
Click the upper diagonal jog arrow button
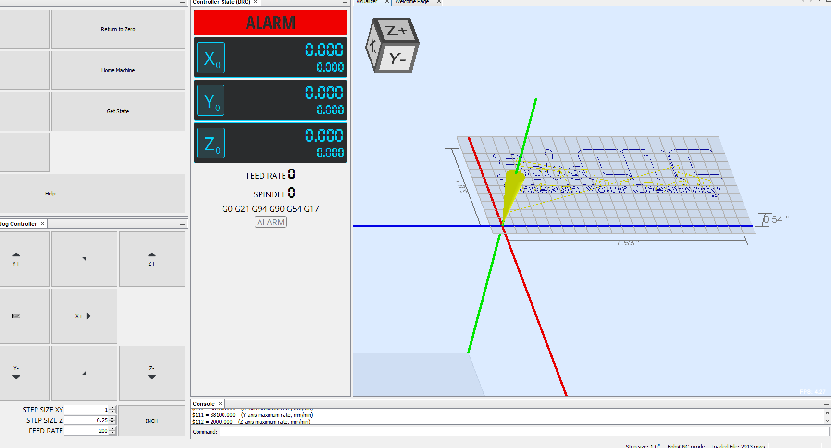84,259
